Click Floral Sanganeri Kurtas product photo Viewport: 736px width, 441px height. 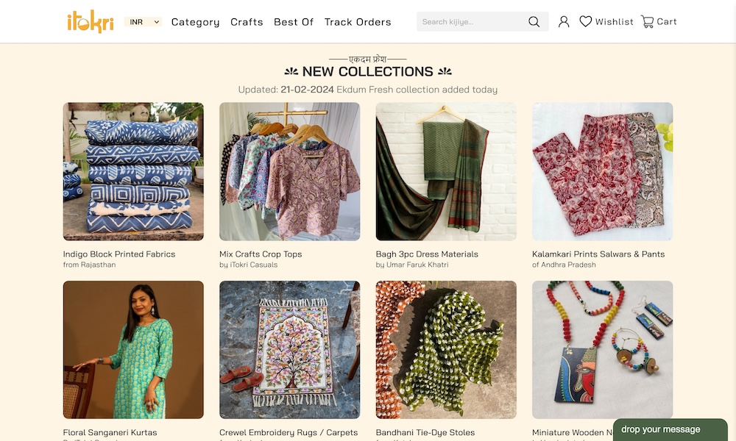point(133,350)
